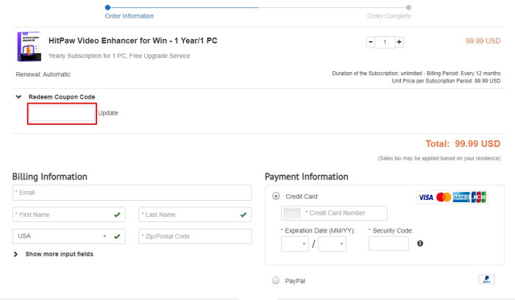Click the Visa card logo
This screenshot has height=300, width=515.
(x=426, y=197)
